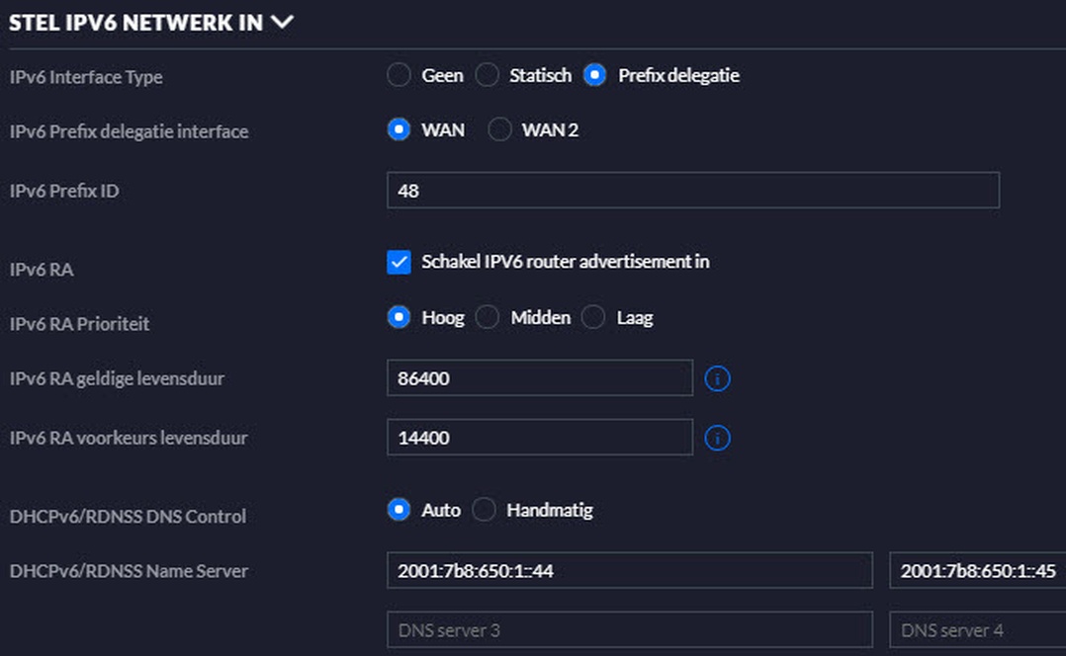Switch DHCPv6/RDNSS DNS Control to Handmatig
Viewport: 1066px width, 656px height.
(x=485, y=509)
